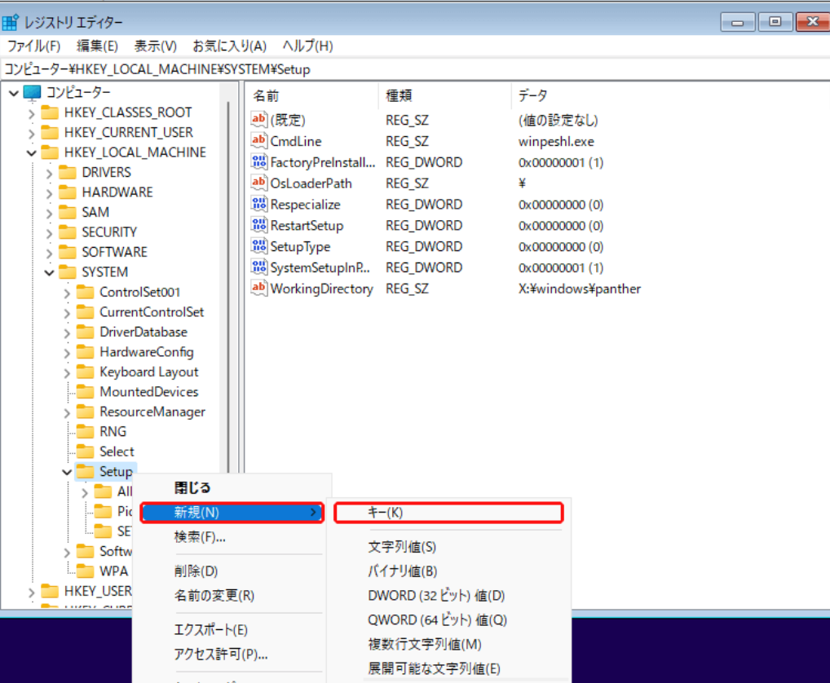
Task: Click the WPA folder icon
Action: tap(86, 571)
